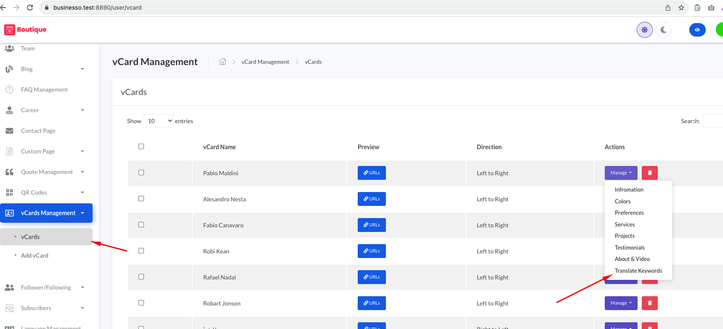
Task: Bookmark page with star icon
Action: coord(681,8)
